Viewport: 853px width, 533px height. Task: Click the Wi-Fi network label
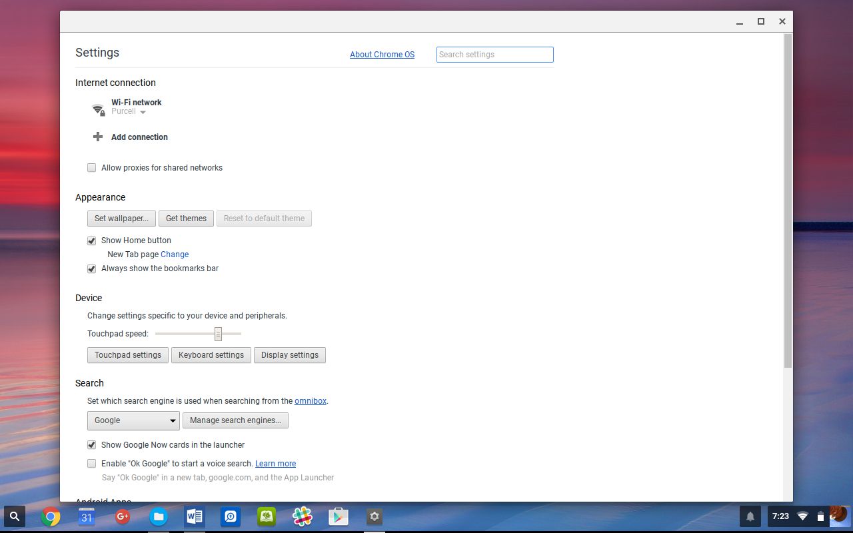pos(137,103)
